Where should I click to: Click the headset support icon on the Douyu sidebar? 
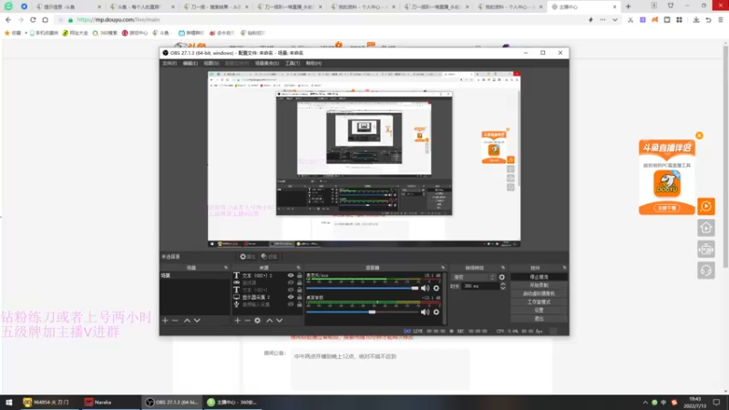[x=705, y=271]
